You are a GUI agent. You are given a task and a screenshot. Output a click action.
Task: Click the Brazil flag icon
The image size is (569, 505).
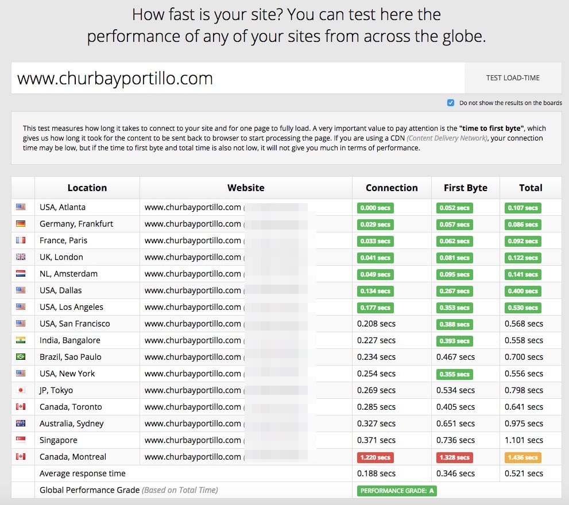[x=21, y=357]
